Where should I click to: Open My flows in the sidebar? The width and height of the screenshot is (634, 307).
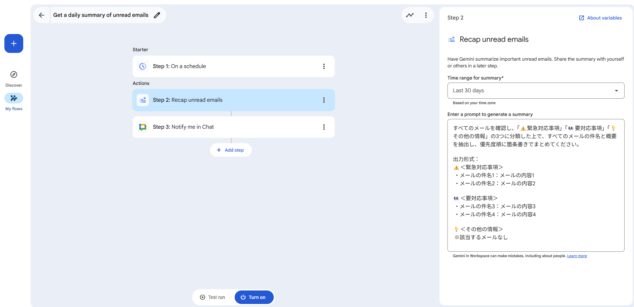point(14,98)
